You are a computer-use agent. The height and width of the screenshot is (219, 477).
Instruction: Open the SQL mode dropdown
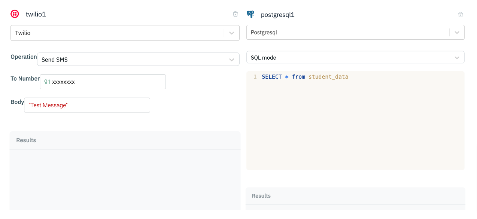point(355,57)
